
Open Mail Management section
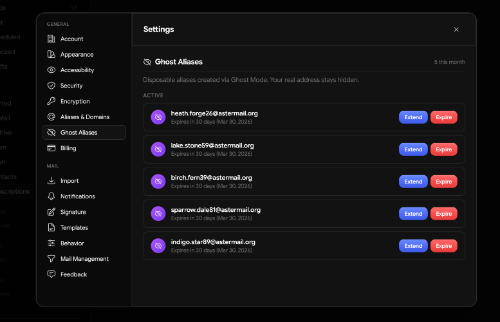[x=84, y=259]
